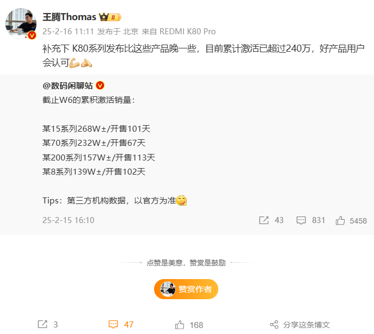
Task: Click the bottom repost icon showing 3
Action: (42, 324)
